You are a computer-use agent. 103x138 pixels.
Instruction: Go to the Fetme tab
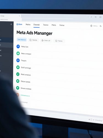62,25
